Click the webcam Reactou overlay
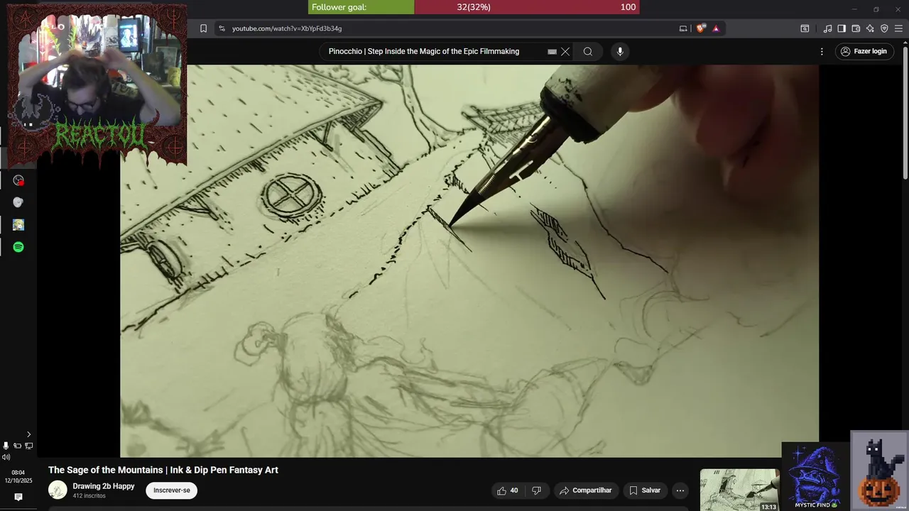This screenshot has height=511, width=909. click(x=97, y=85)
